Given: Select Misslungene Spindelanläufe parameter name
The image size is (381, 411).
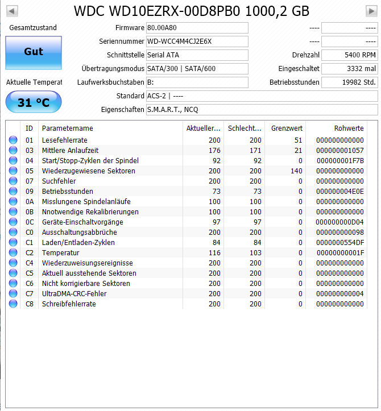Looking at the screenshot, I should pos(86,202).
